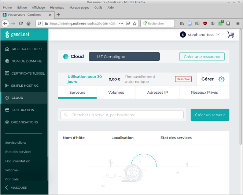243x195 pixels.
Task: Click Utilisation pour 30 jours text
Action: click(x=85, y=79)
